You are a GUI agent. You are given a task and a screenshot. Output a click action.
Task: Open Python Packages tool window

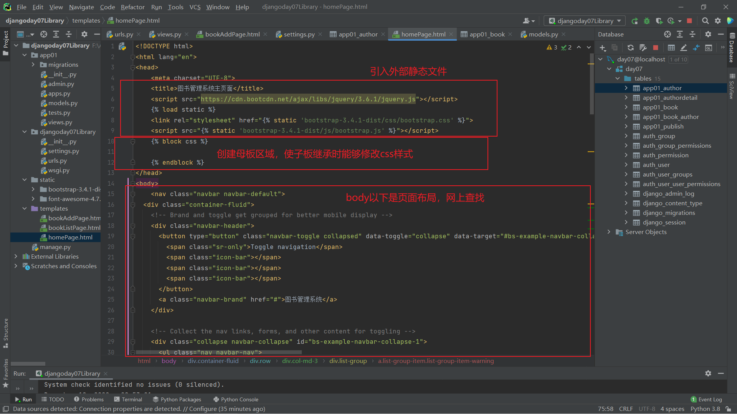coord(177,399)
